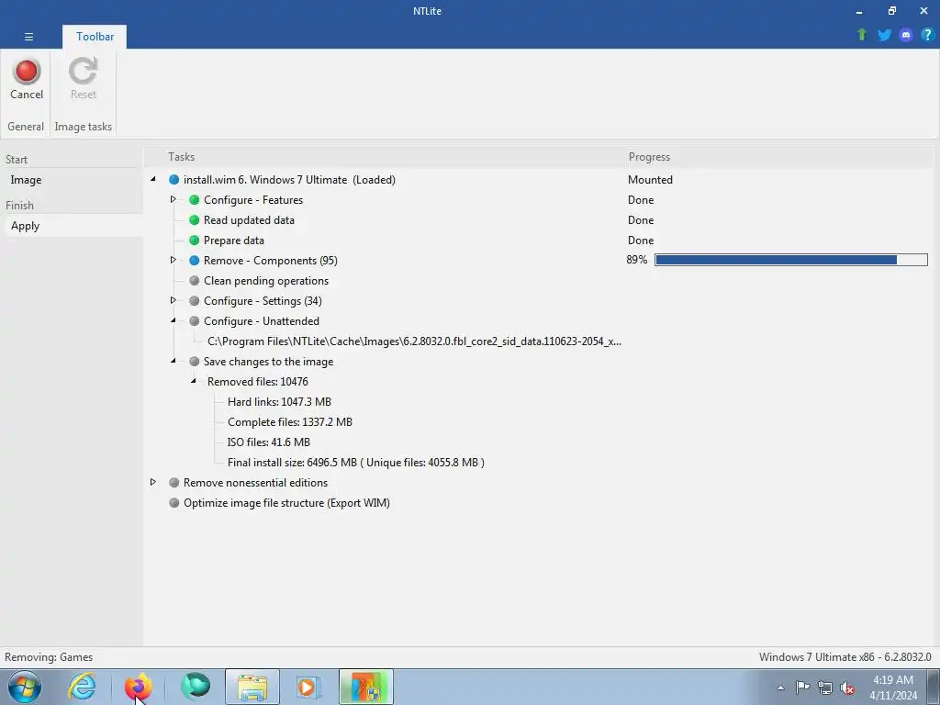
Task: Click gray dot beside Configure - Settings
Action: tap(195, 301)
